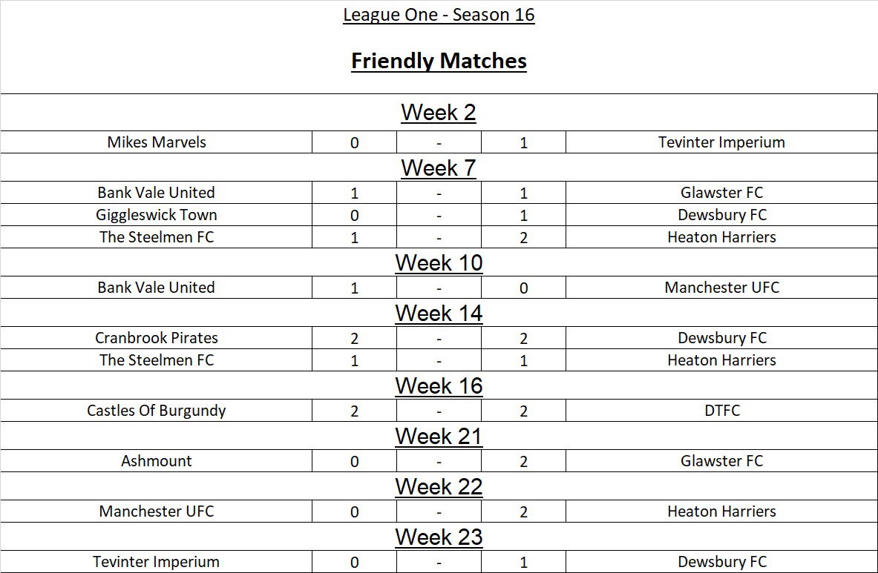Click "Manchester UFC" in the Week 22 row
Image resolution: width=878 pixels, height=573 pixels.
(157, 511)
